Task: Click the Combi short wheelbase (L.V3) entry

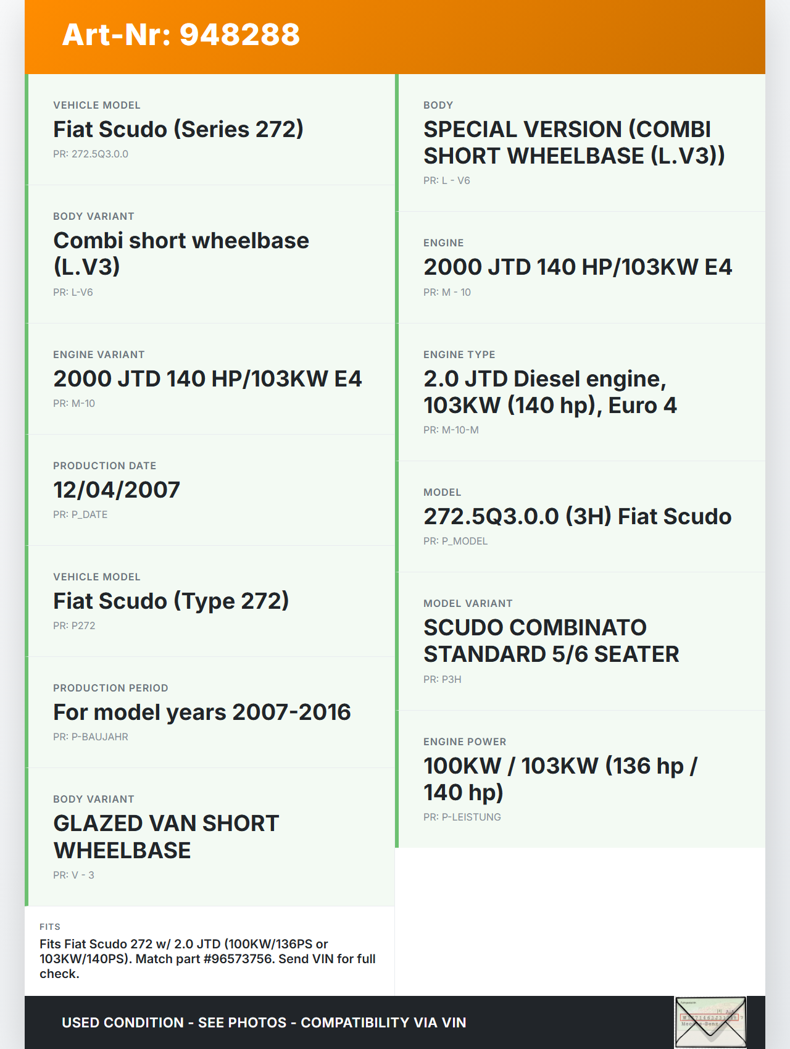Action: pyautogui.click(x=181, y=253)
